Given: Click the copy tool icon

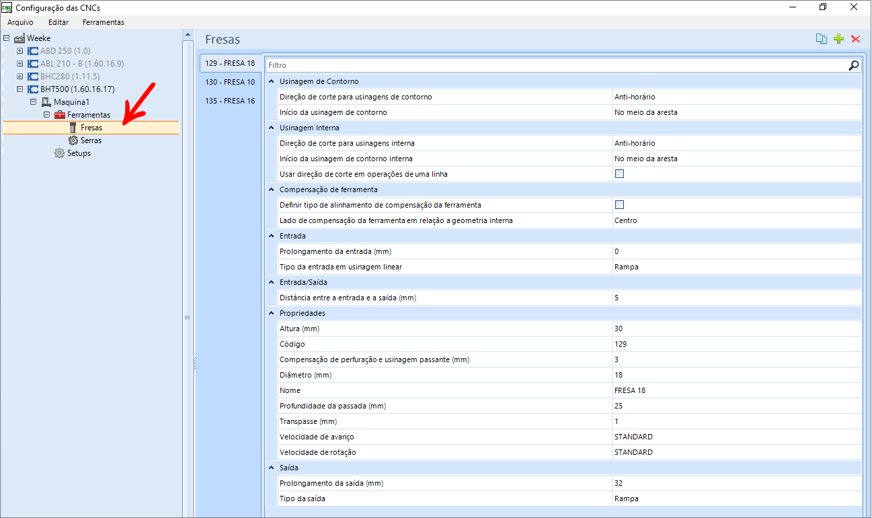Looking at the screenshot, I should (x=822, y=39).
